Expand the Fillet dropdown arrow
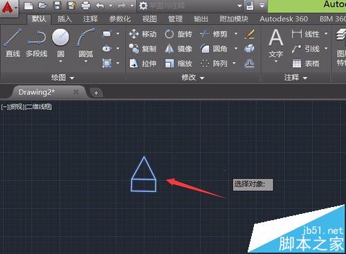 pos(236,48)
